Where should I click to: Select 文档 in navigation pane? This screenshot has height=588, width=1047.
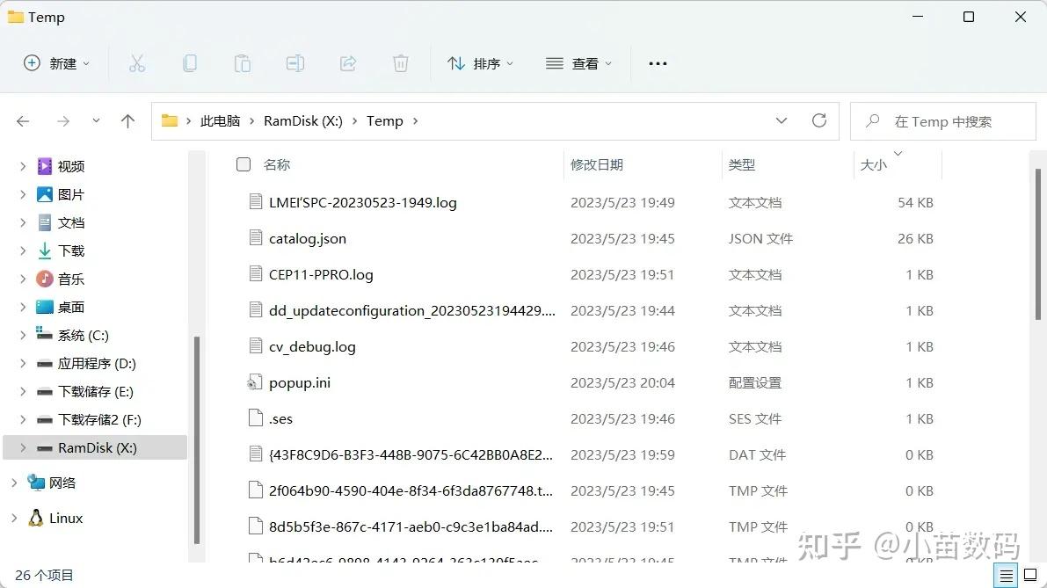[x=71, y=222]
